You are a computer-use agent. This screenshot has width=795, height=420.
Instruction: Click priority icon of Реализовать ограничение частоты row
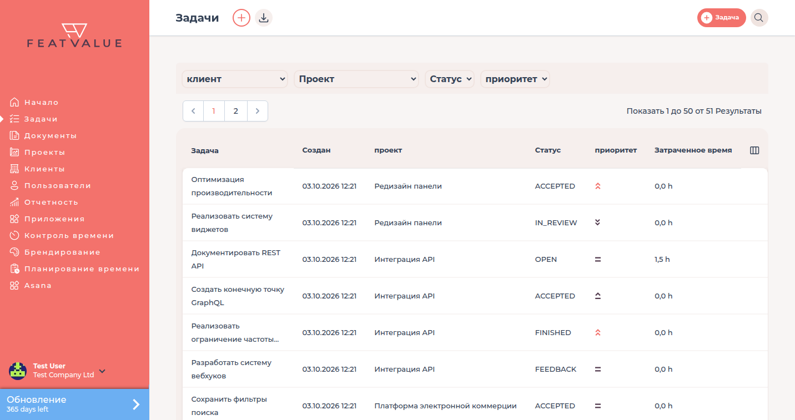tap(598, 333)
